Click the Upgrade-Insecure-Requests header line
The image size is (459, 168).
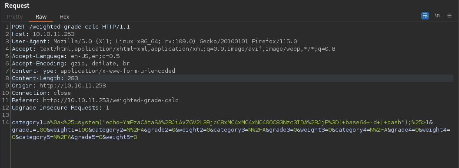[60, 108]
